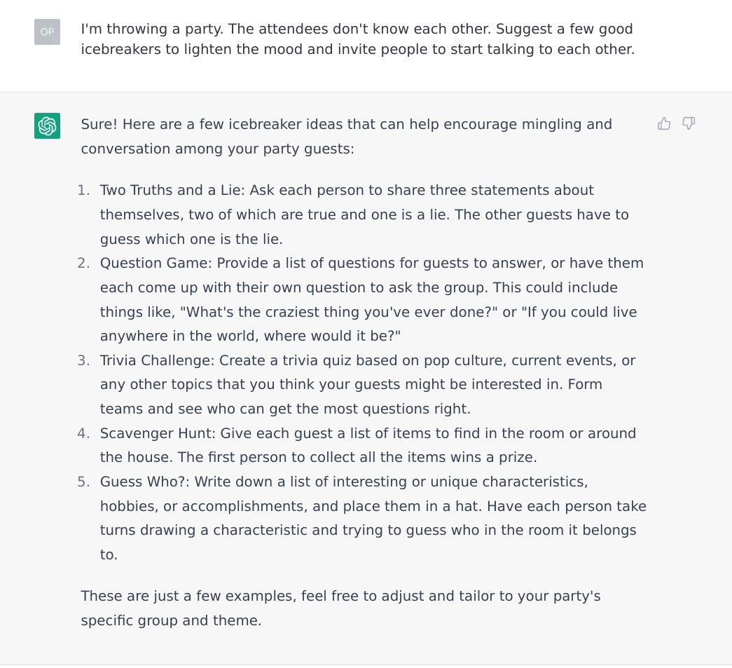Click the 'Scavenger Hunt' list item
The height and width of the screenshot is (668, 732).
(x=368, y=445)
